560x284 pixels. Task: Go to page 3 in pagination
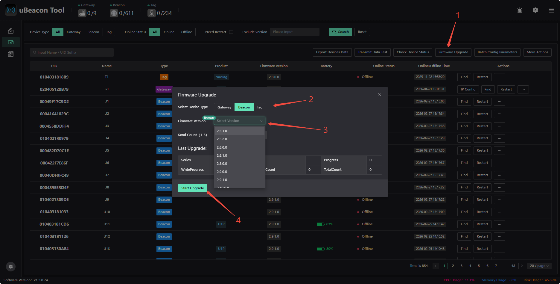[462, 266]
